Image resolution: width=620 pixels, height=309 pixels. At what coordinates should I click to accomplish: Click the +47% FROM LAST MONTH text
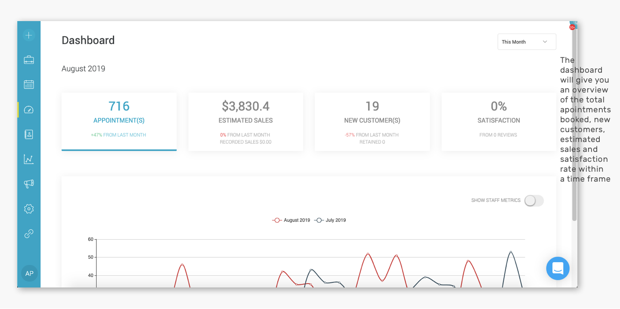[118, 135]
